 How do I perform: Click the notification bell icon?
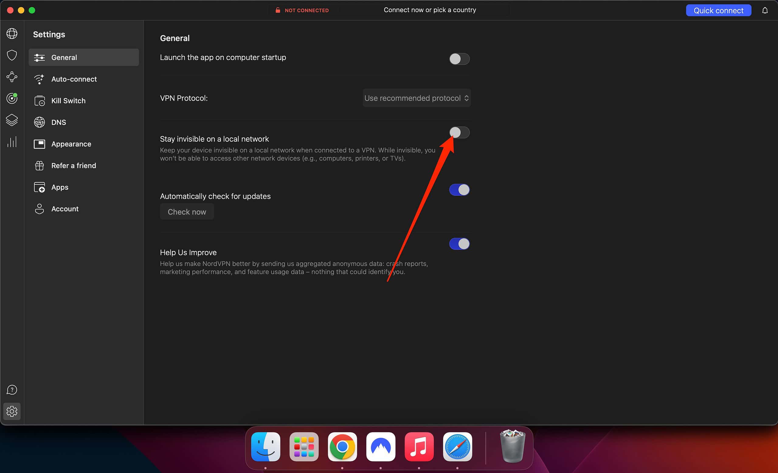[764, 10]
